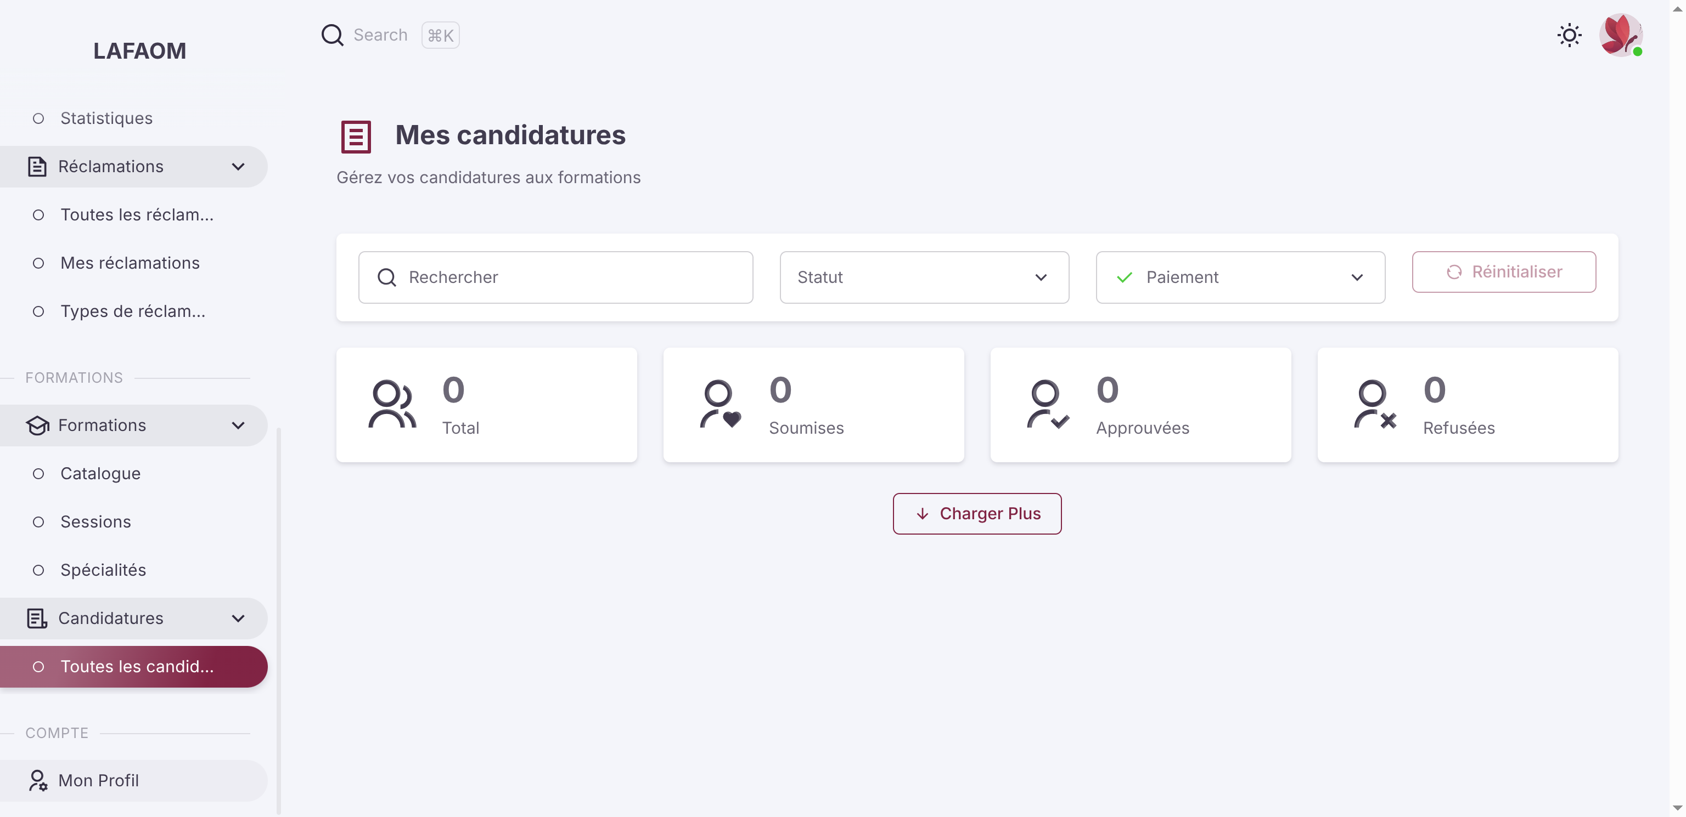Select the Catalogue sidebar bullet
The height and width of the screenshot is (817, 1686).
tap(38, 474)
